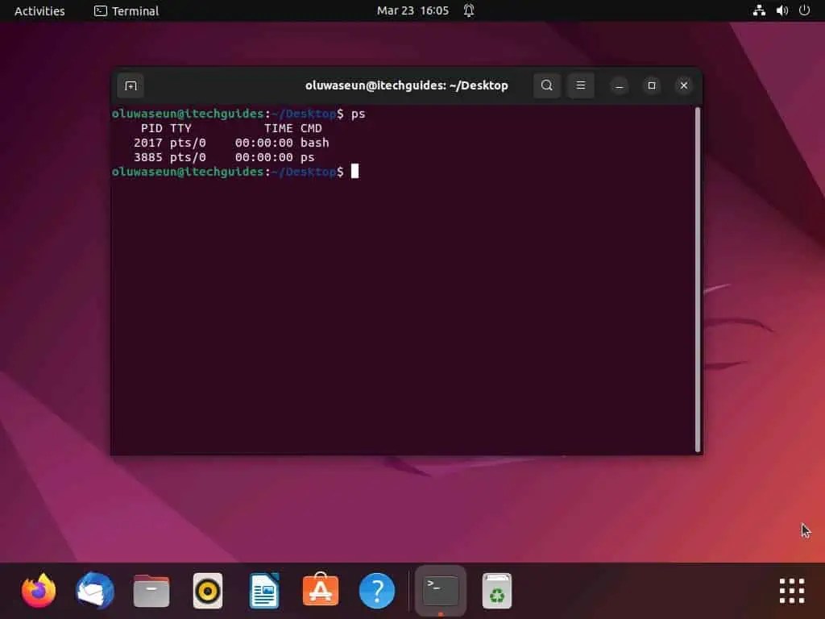Click Terminal in the top menu bar
This screenshot has width=825, height=619.
[126, 10]
